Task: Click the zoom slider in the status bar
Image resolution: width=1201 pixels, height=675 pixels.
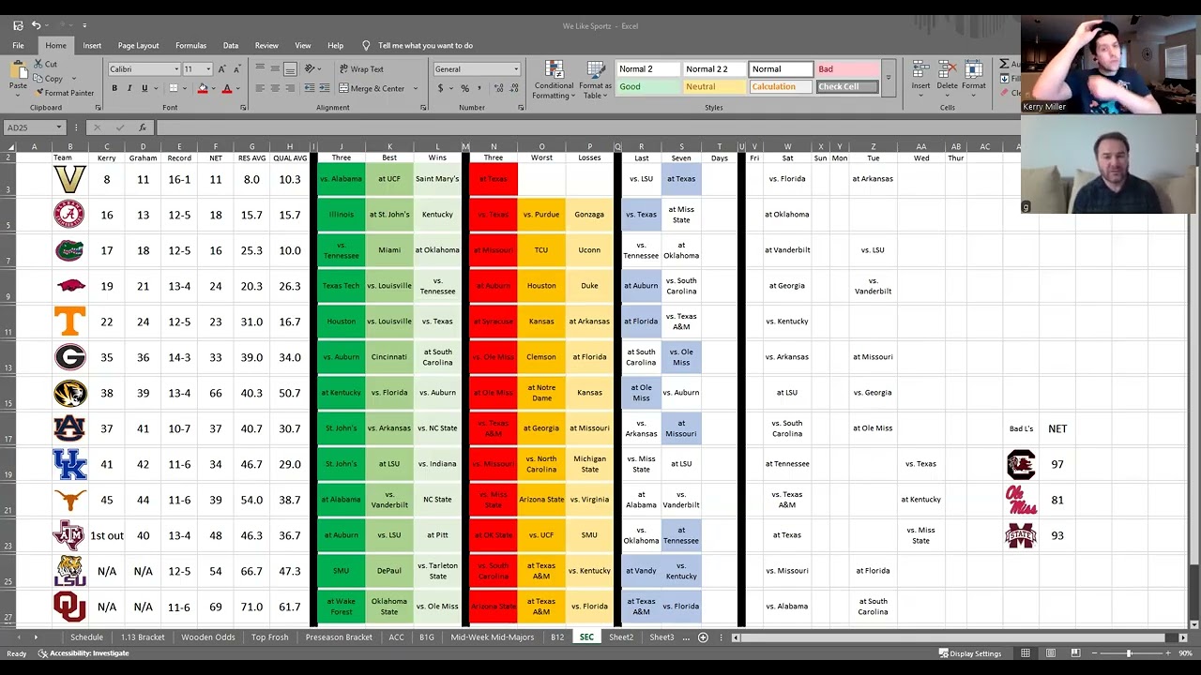Action: pos(1129,653)
